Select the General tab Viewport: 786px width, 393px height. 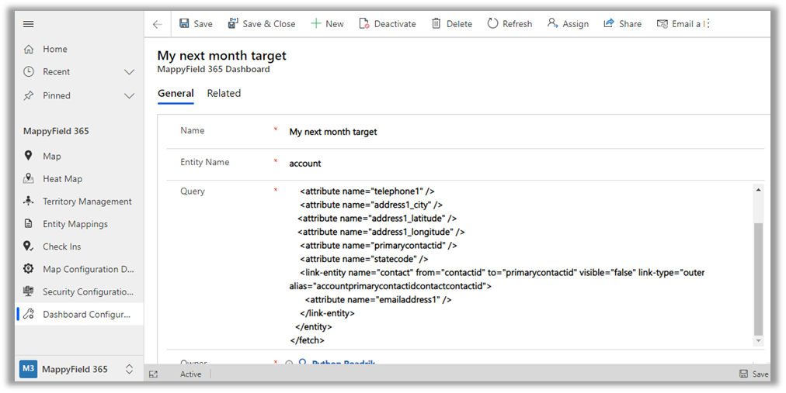pyautogui.click(x=176, y=94)
